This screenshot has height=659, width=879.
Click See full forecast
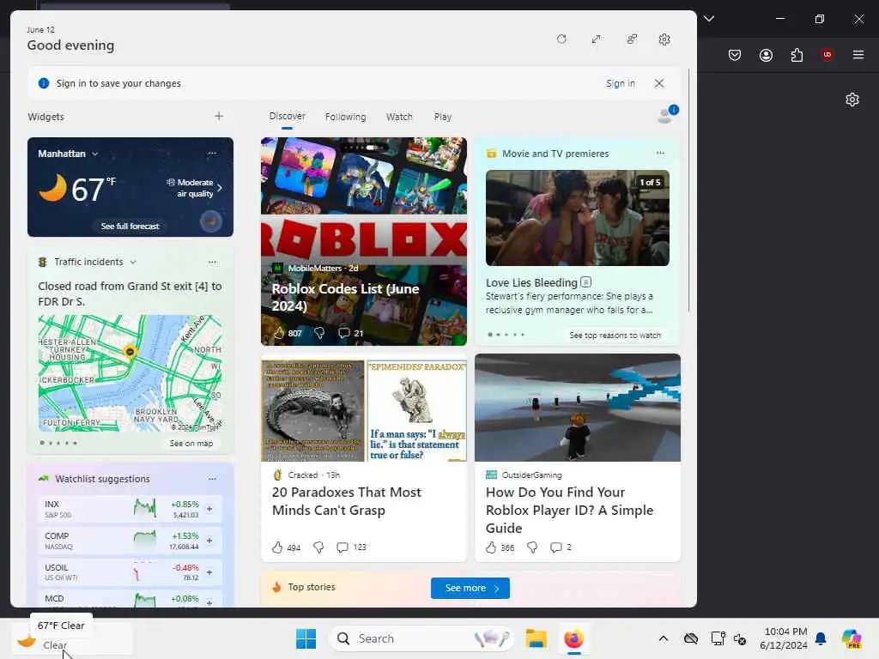point(130,226)
